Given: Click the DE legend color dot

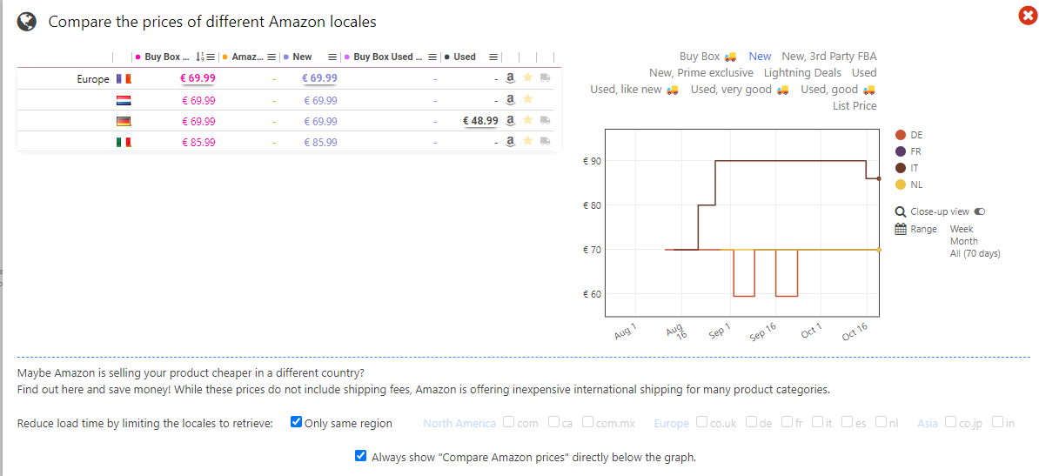Looking at the screenshot, I should 901,135.
